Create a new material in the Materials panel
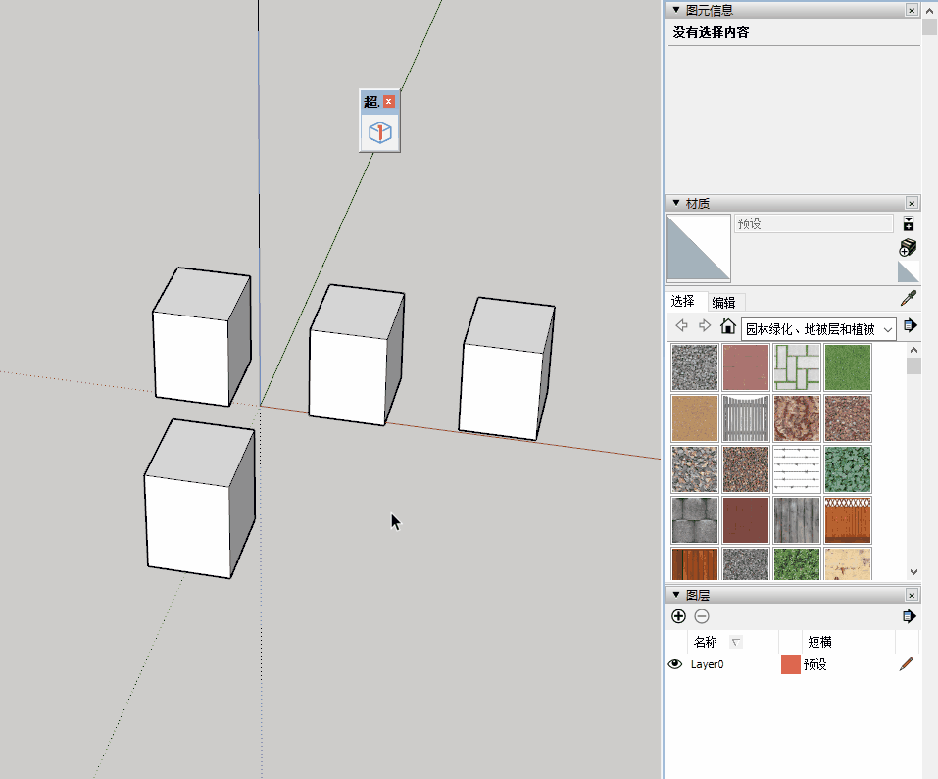This screenshot has width=938, height=779. pyautogui.click(x=909, y=222)
